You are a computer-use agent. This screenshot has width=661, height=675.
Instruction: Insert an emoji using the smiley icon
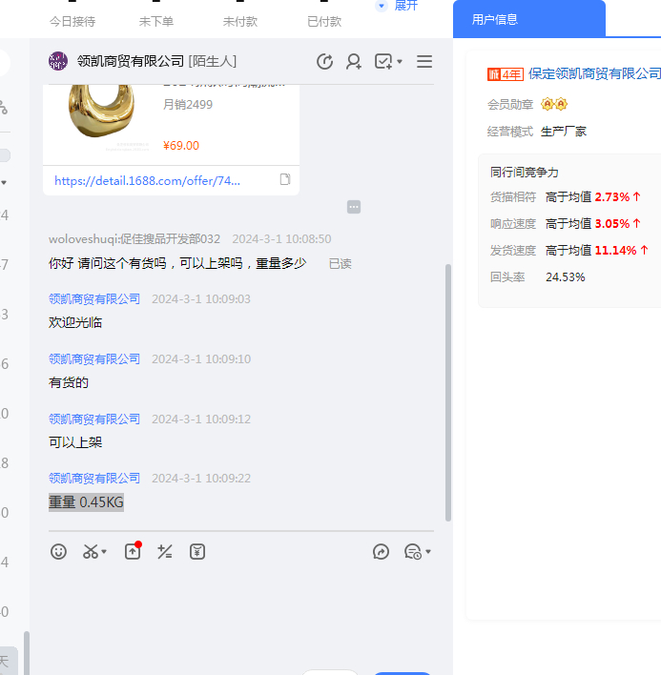pos(59,551)
